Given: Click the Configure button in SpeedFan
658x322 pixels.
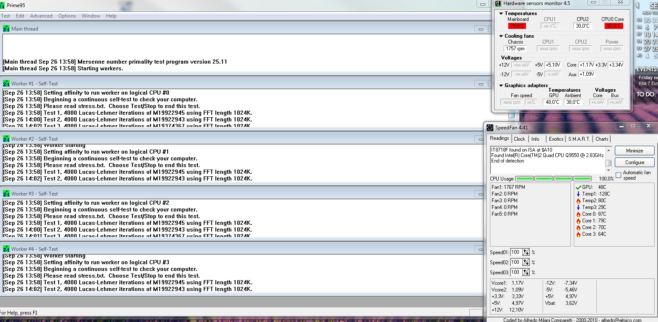Looking at the screenshot, I should tap(635, 162).
